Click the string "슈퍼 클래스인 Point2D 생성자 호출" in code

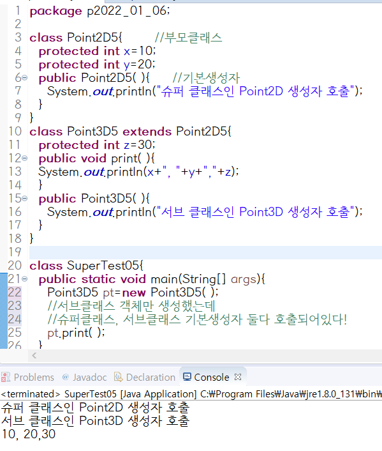point(256,91)
